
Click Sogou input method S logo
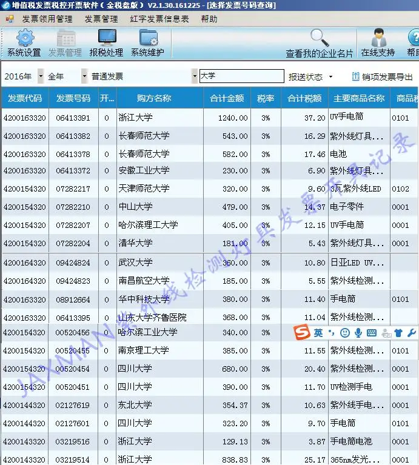302,332
